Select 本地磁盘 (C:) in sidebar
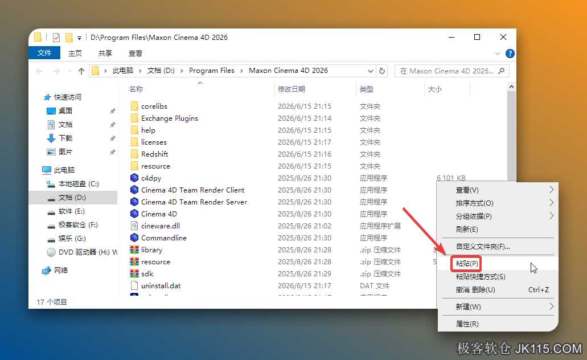Image resolution: width=587 pixels, height=360 pixels. coord(78,184)
